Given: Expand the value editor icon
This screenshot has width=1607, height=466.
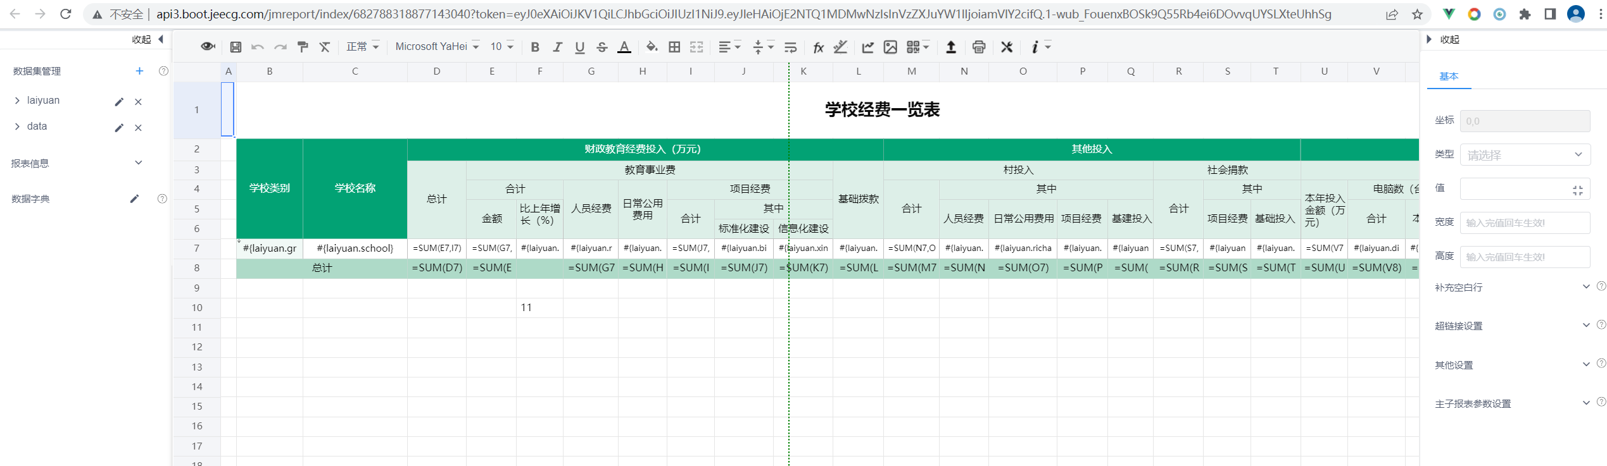Looking at the screenshot, I should (1577, 190).
